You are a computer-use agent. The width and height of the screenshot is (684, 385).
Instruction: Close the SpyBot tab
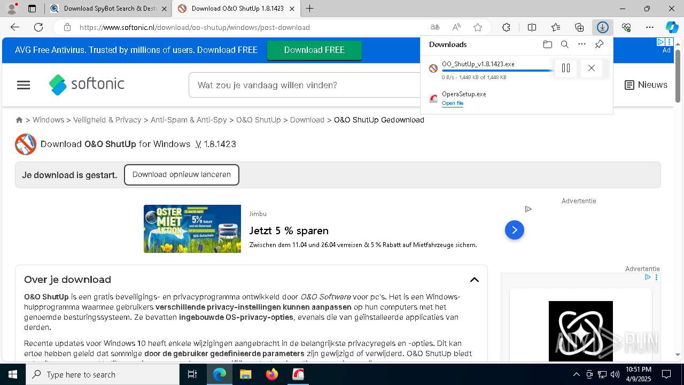tap(164, 9)
